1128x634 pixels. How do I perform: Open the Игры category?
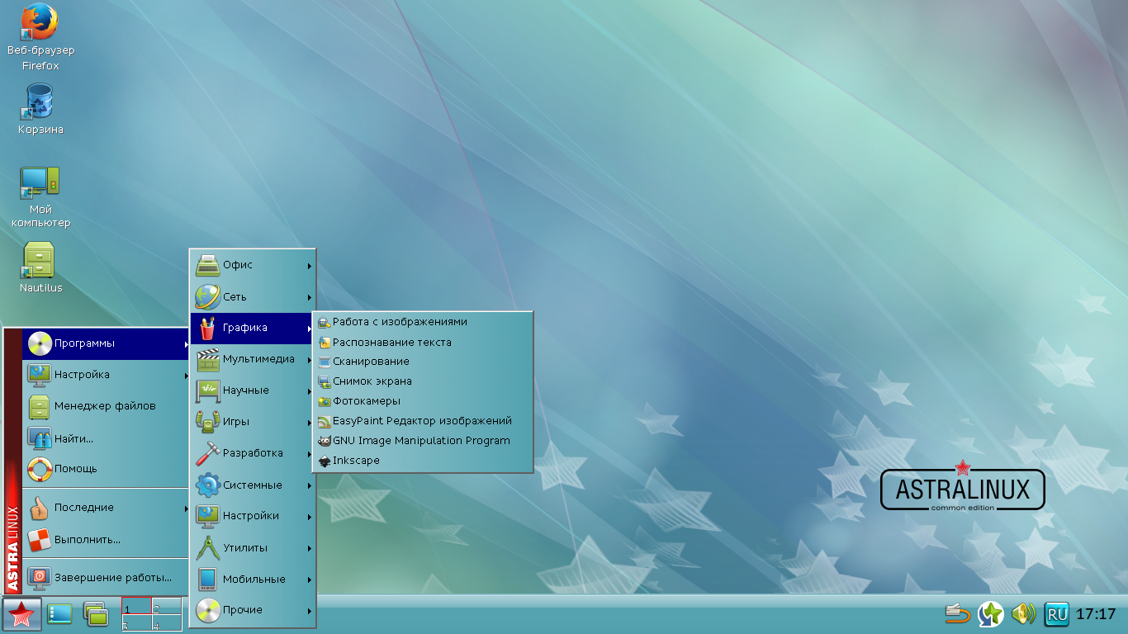click(x=253, y=422)
